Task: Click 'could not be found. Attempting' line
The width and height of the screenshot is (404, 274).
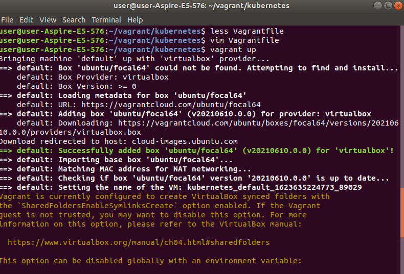Action: click(x=199, y=68)
